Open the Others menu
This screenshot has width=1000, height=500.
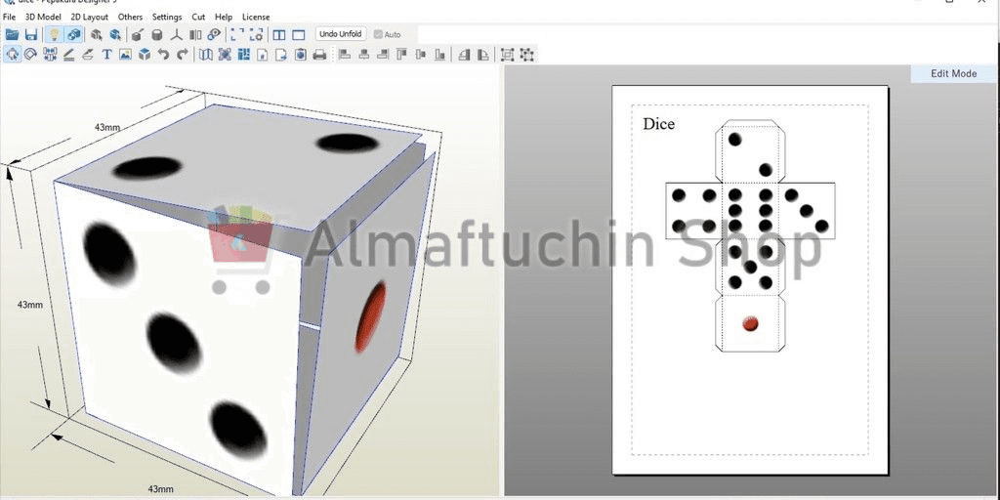click(x=130, y=17)
